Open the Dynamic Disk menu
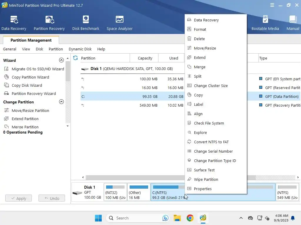Image resolution: width=301 pixels, height=225 pixels. point(80,49)
